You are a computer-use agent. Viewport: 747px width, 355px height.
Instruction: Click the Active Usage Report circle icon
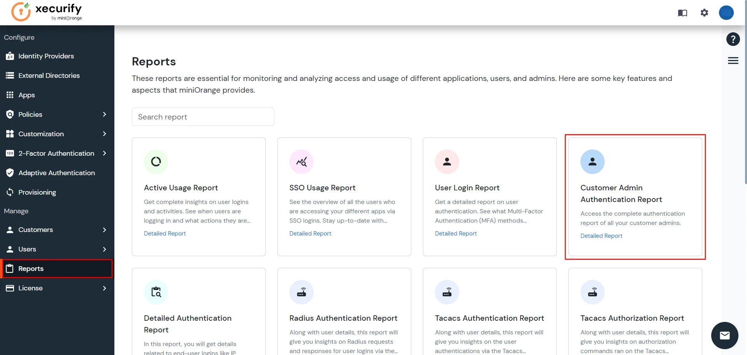pyautogui.click(x=156, y=162)
